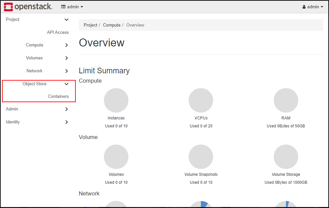Expand the Admin section chevron

coord(66,109)
